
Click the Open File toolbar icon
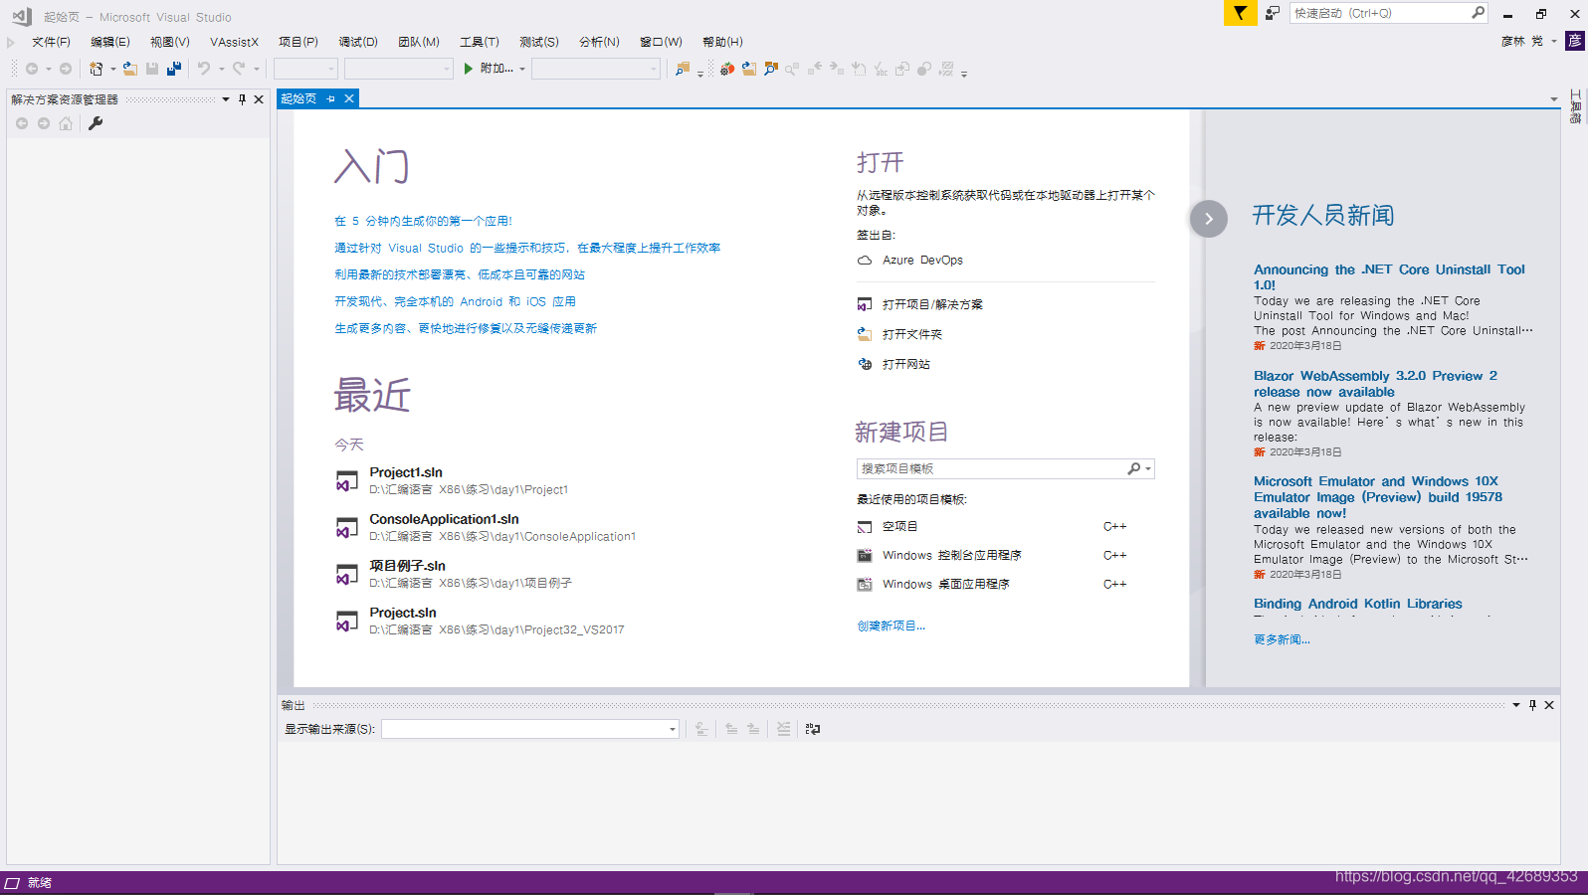pyautogui.click(x=130, y=69)
